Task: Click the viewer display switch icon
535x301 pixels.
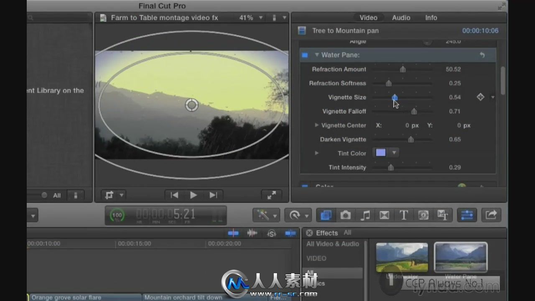Action: pyautogui.click(x=274, y=18)
